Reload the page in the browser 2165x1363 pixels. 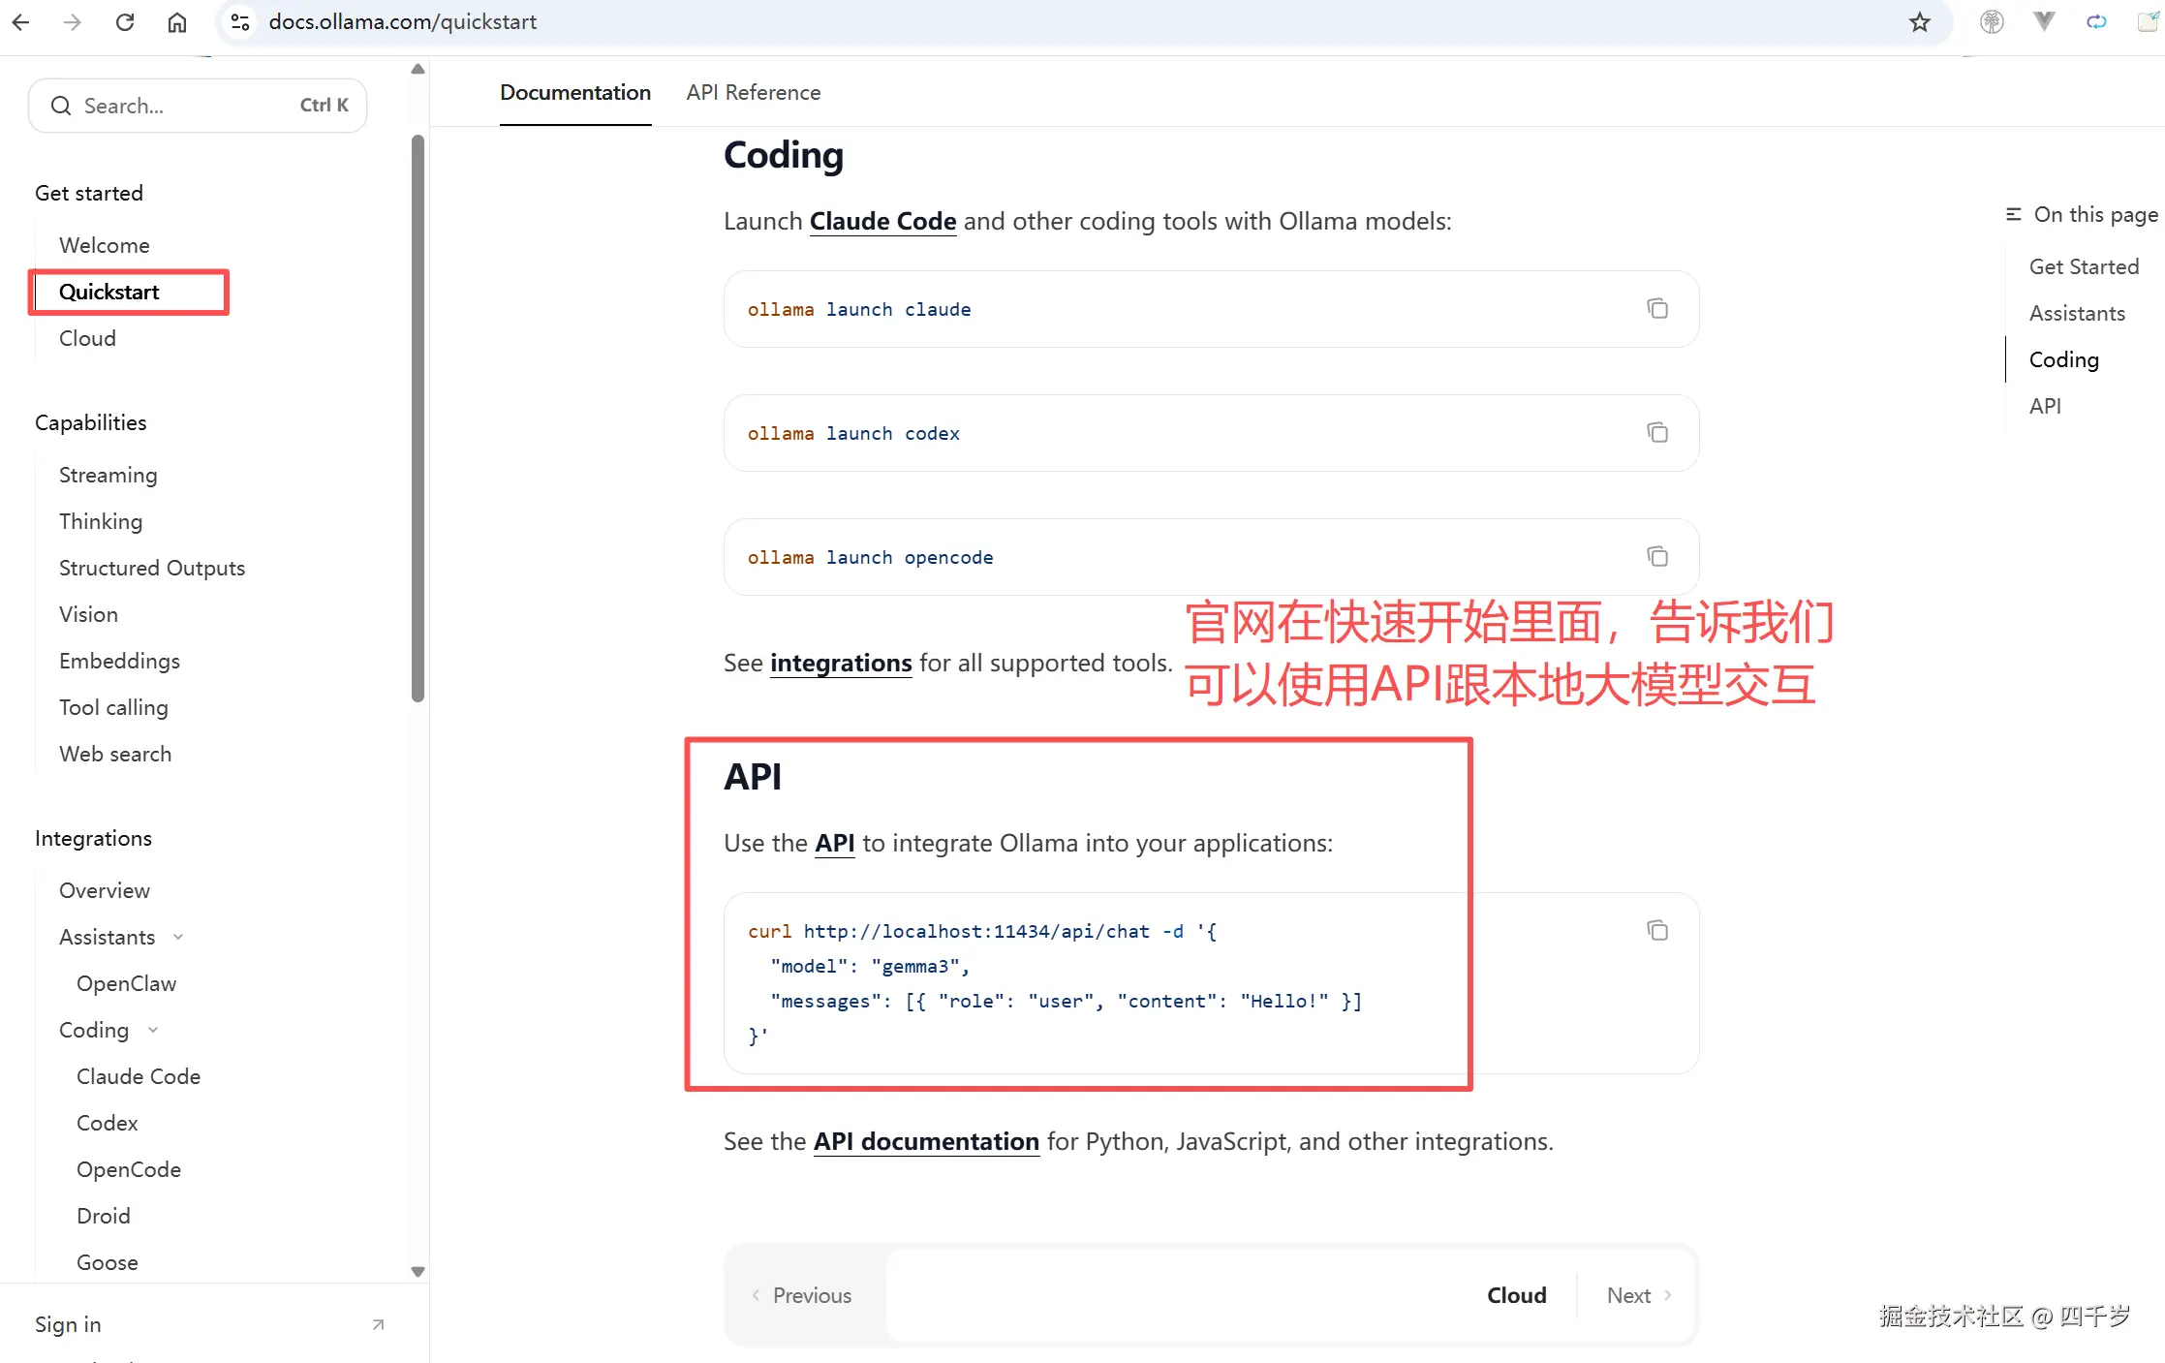(125, 22)
